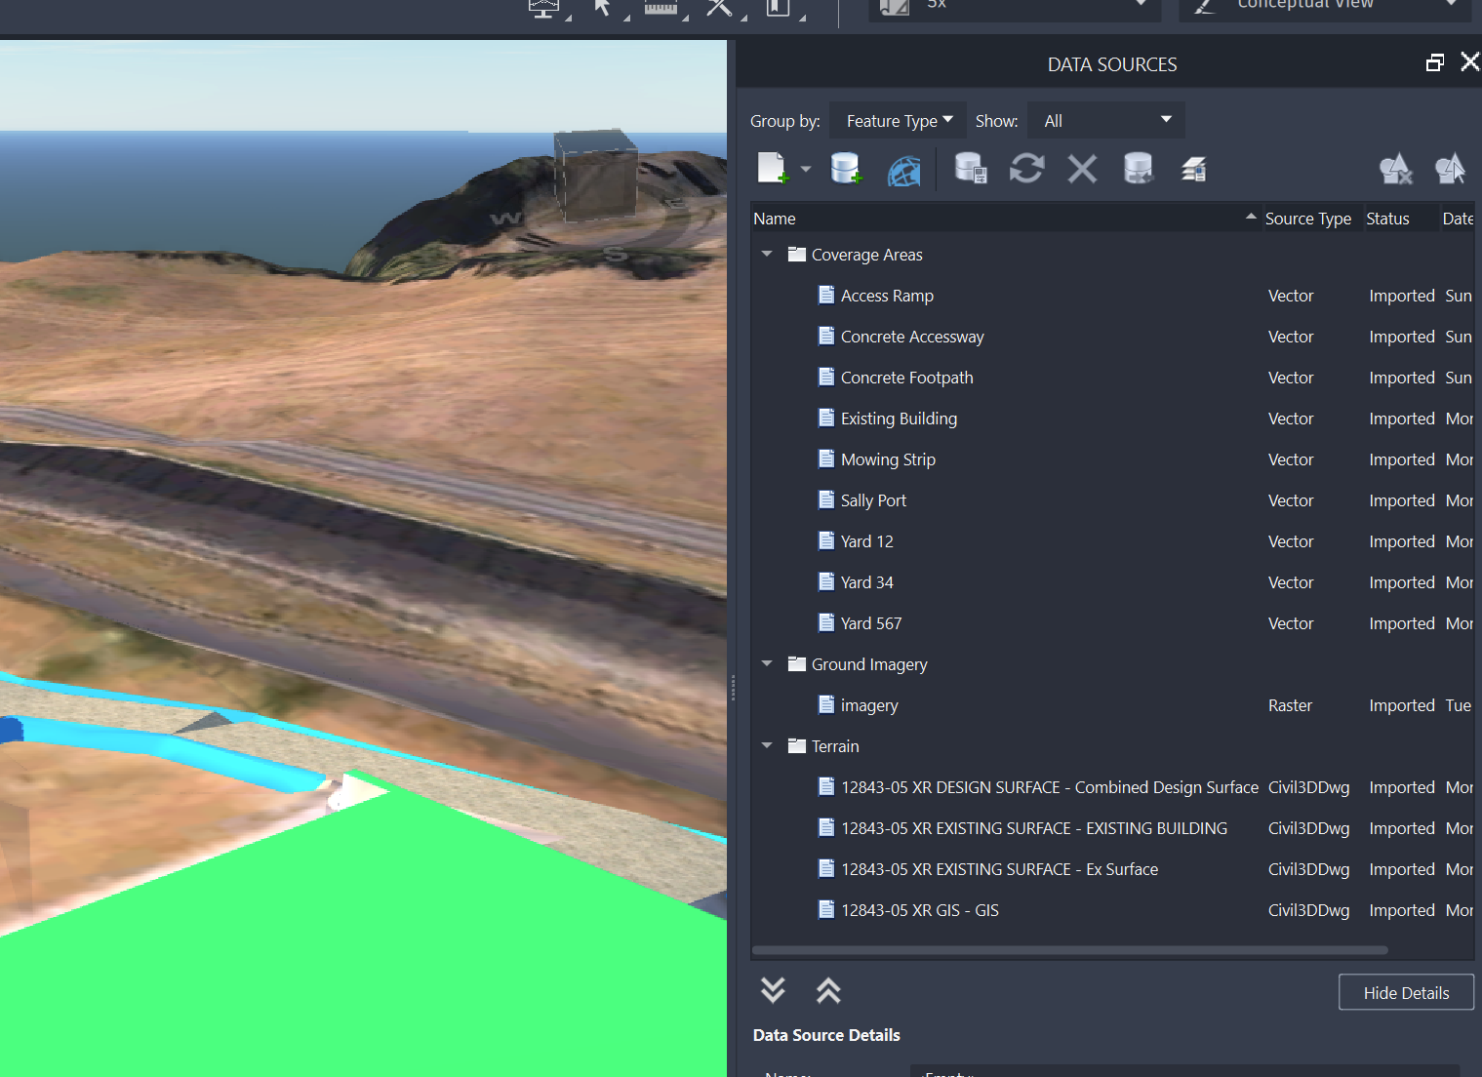Expand all groups with double down chevron
The height and width of the screenshot is (1077, 1482).
[773, 990]
